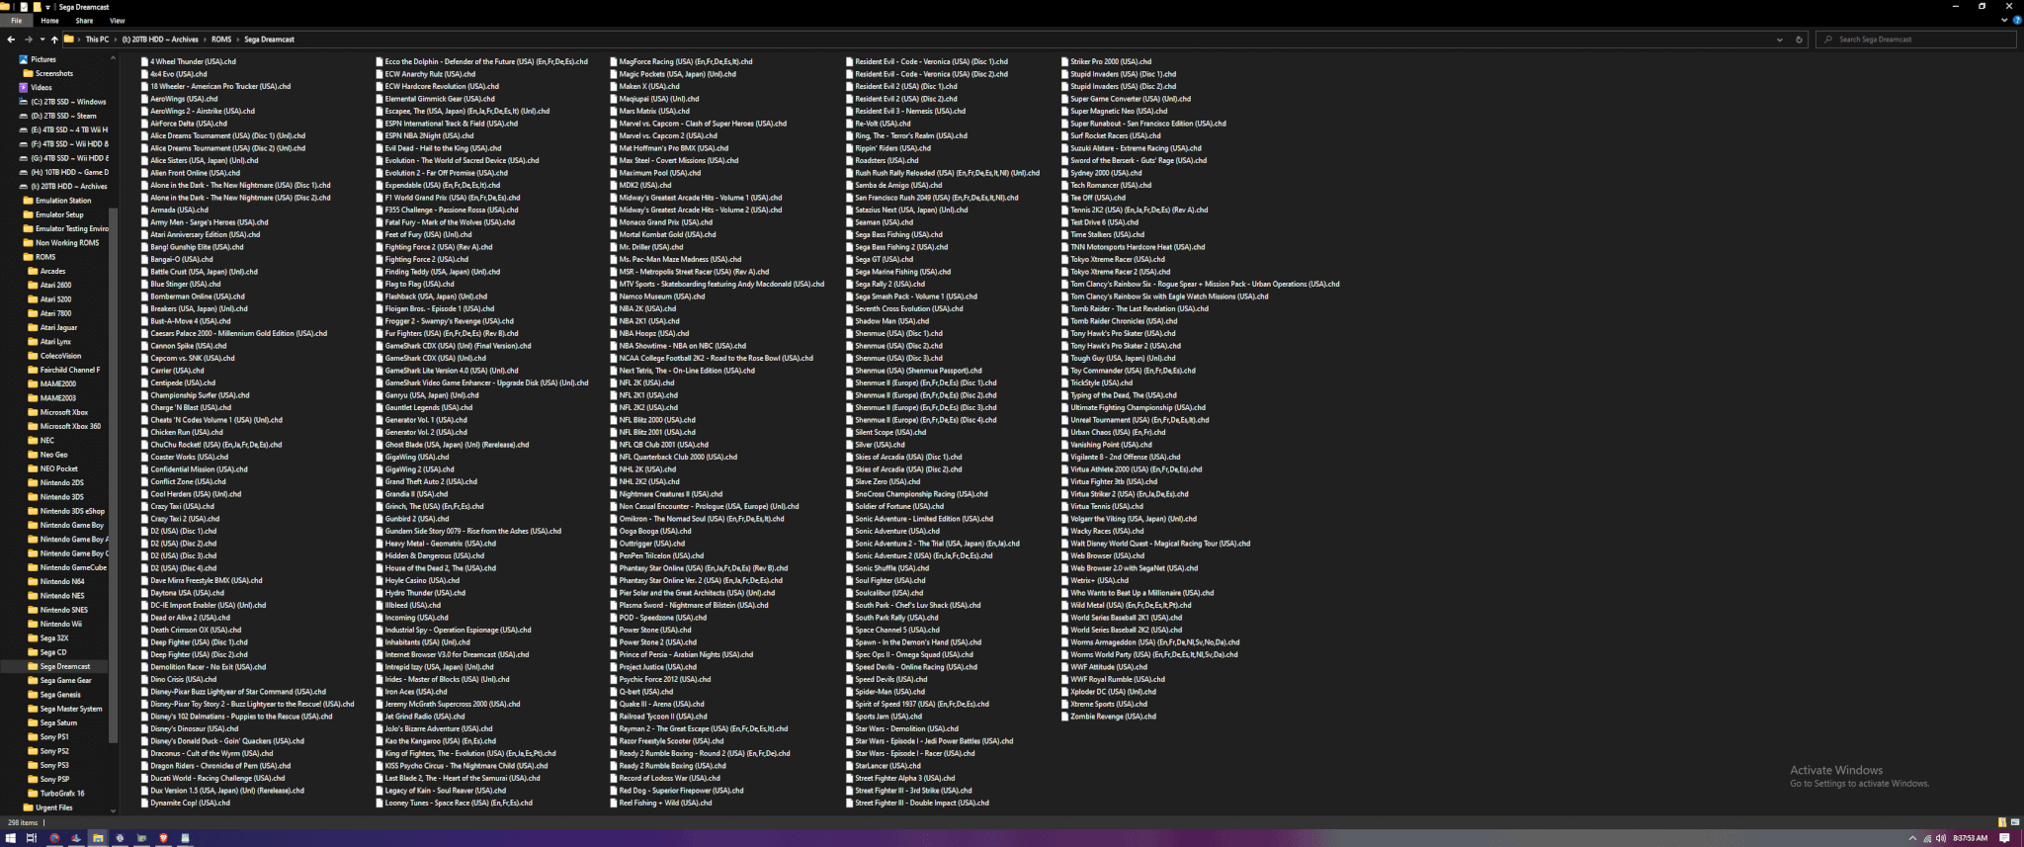The height and width of the screenshot is (847, 2024).
Task: Expand the ribbon with the chevron
Action: pos(2002,20)
